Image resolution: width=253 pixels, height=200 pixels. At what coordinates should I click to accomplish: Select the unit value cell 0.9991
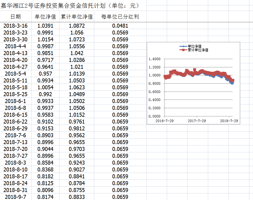tap(45, 33)
